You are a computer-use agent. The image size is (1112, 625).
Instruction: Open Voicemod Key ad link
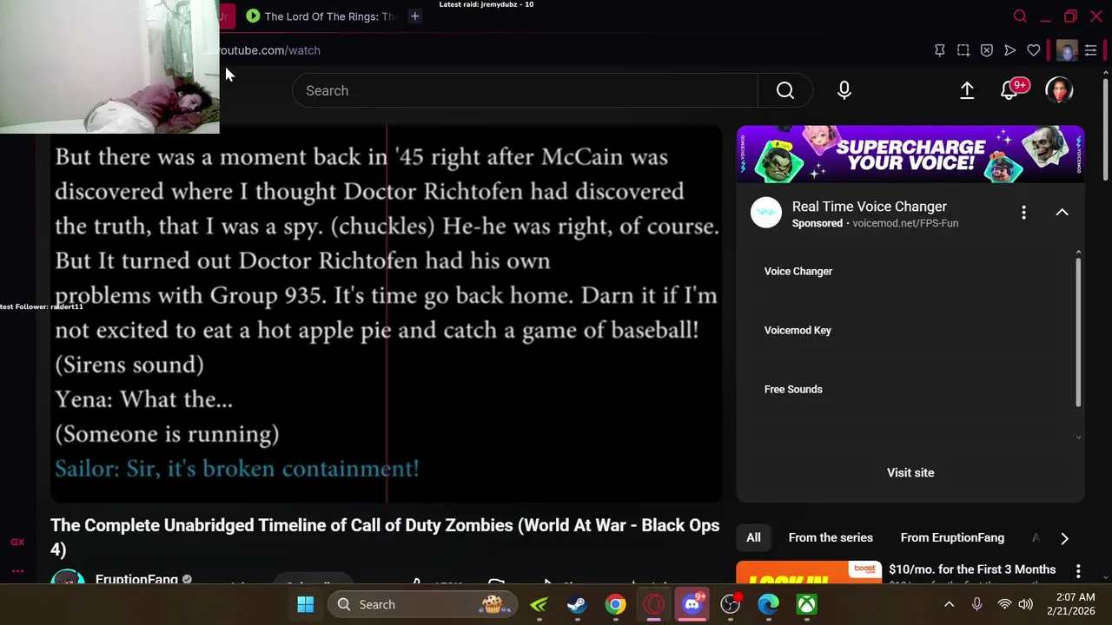point(798,331)
